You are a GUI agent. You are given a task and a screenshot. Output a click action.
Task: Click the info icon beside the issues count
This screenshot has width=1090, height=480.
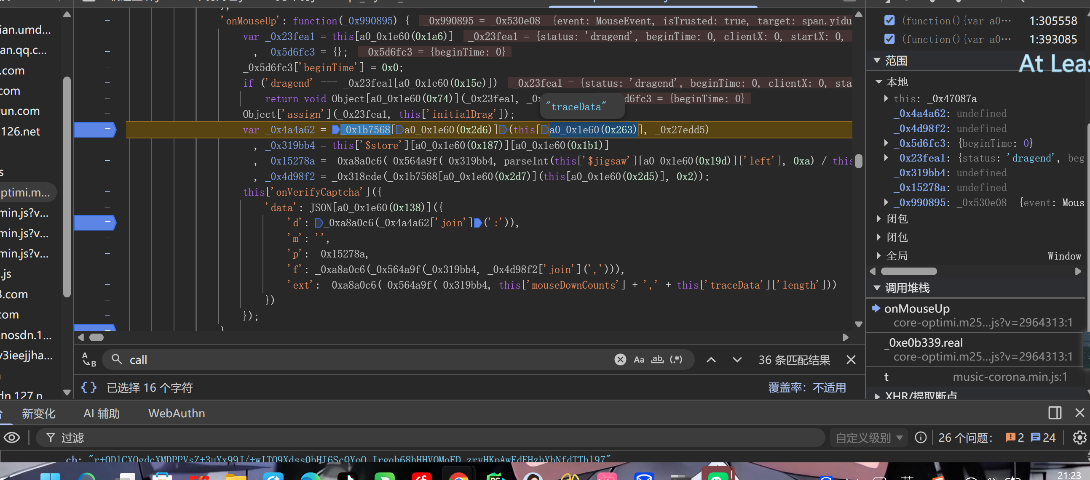(x=920, y=438)
